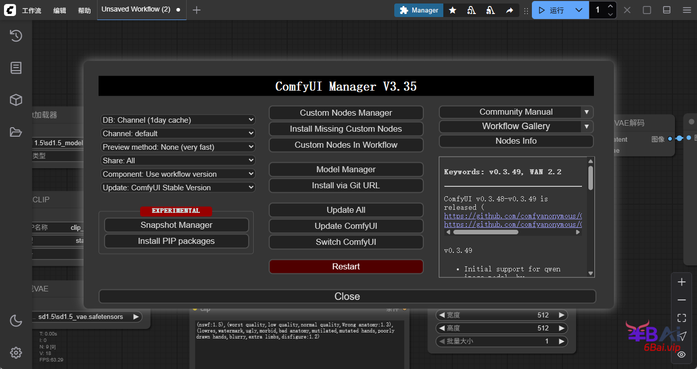The width and height of the screenshot is (697, 369).
Task: Toggle the bottom panel icon
Action: tap(667, 10)
